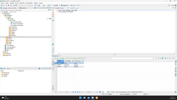
Task: Expand the Procedures folder
Action: (x=6, y=40)
